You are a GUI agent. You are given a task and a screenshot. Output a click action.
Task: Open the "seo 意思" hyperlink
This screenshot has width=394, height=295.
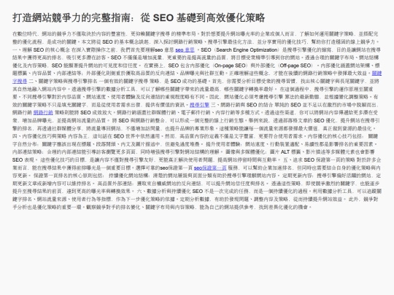[x=185, y=50]
